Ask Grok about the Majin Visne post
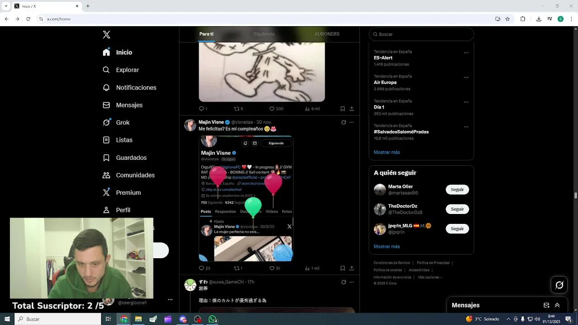This screenshot has height=325, width=578. (344, 122)
